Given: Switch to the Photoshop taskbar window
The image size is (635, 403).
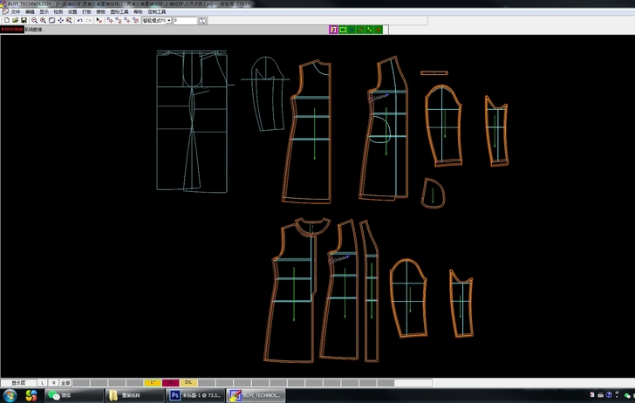Looking at the screenshot, I should (x=195, y=395).
